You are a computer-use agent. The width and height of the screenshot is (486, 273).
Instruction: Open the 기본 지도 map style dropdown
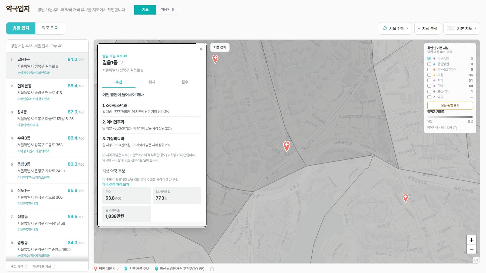coord(461,29)
